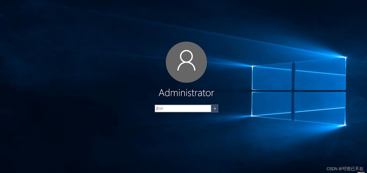Select the Administrator user avatar
This screenshot has height=173, width=367.
186,62
